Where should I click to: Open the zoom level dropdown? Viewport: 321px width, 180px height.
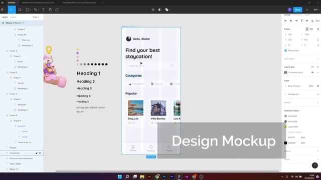pyautogui.click(x=316, y=10)
